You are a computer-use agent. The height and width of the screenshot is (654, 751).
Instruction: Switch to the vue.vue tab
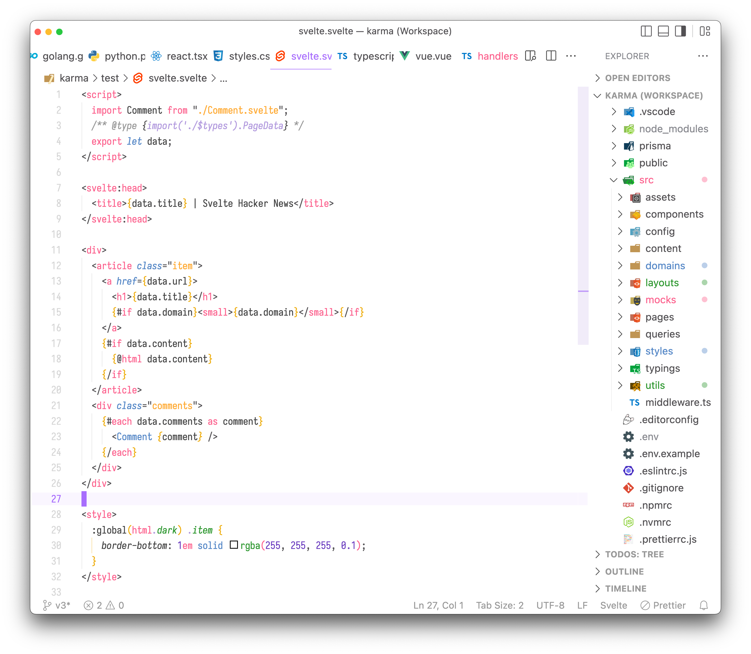tap(433, 56)
